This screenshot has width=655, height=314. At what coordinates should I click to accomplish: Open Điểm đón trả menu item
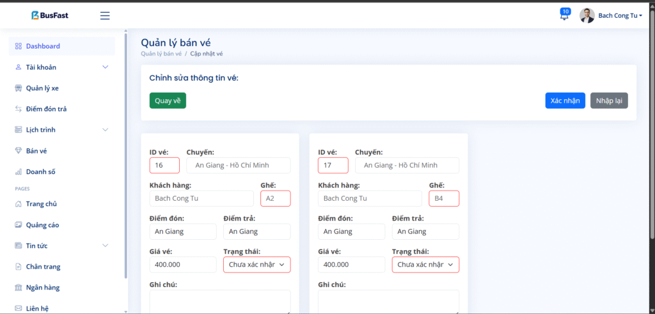46,109
